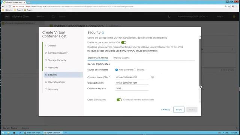Click the CANCEL button
The width and height of the screenshot is (240, 135).
point(166,109)
